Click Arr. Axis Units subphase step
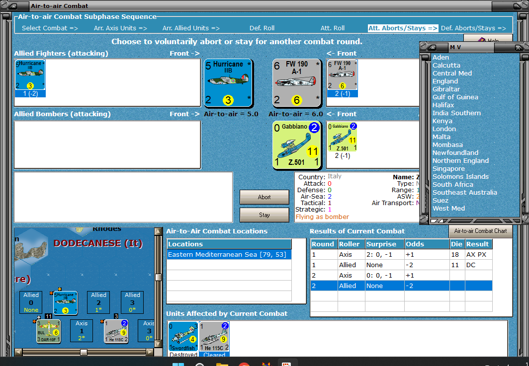Image resolution: width=529 pixels, height=366 pixels. pyautogui.click(x=120, y=28)
